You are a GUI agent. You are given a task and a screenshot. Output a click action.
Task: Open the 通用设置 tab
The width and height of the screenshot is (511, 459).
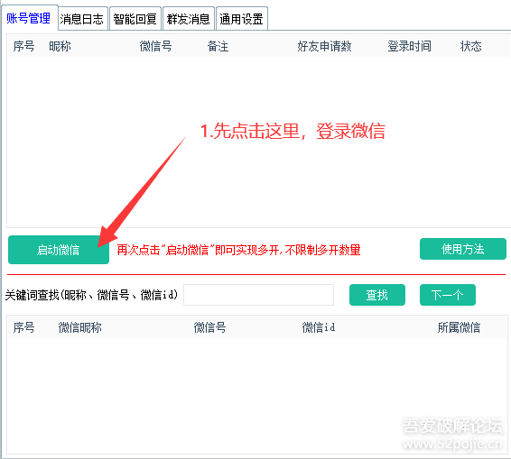(242, 19)
